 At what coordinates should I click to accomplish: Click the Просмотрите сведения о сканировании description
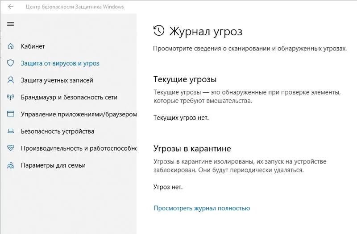pos(250,49)
